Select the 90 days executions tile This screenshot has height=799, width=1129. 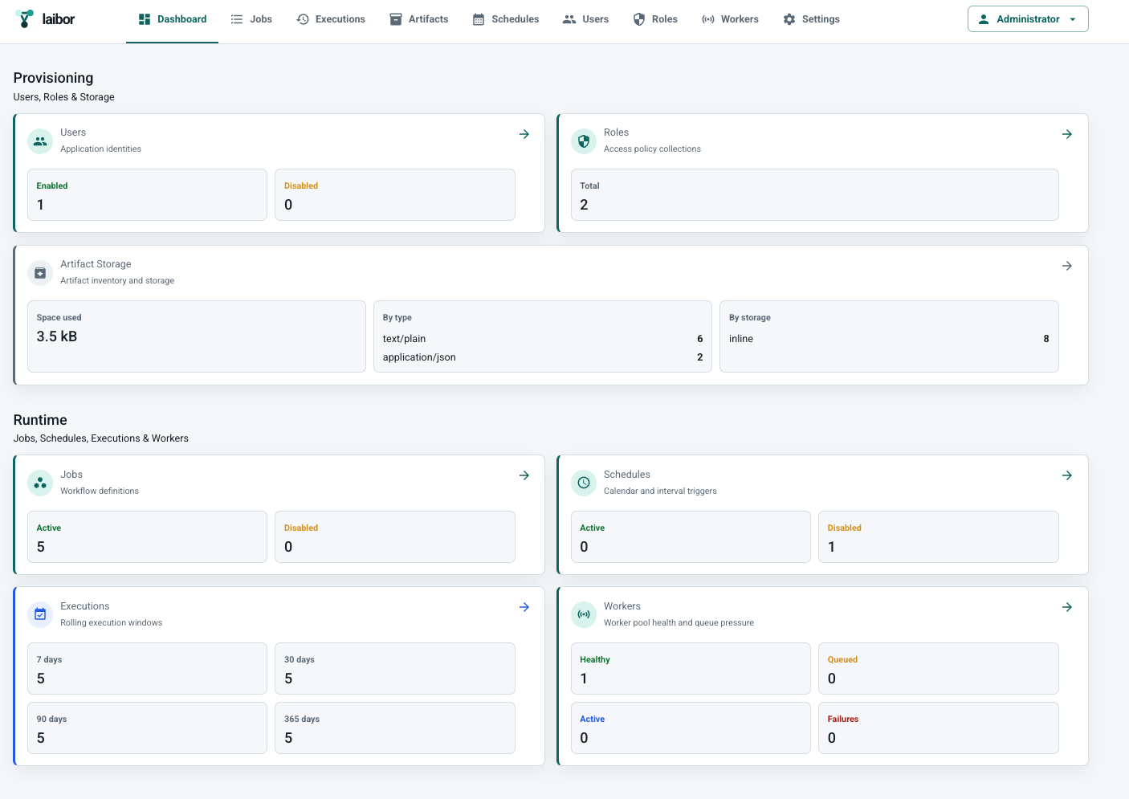[x=147, y=728]
